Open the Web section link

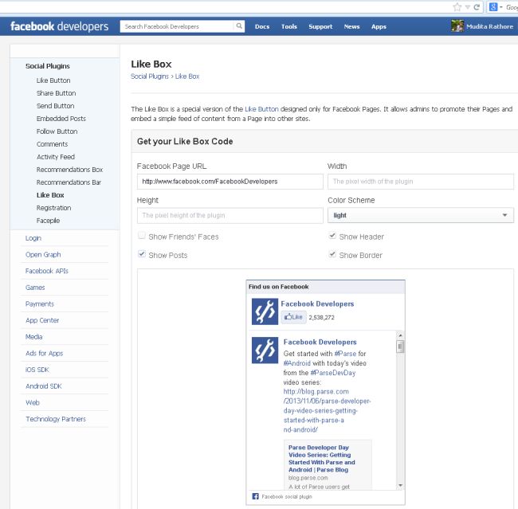click(x=33, y=402)
